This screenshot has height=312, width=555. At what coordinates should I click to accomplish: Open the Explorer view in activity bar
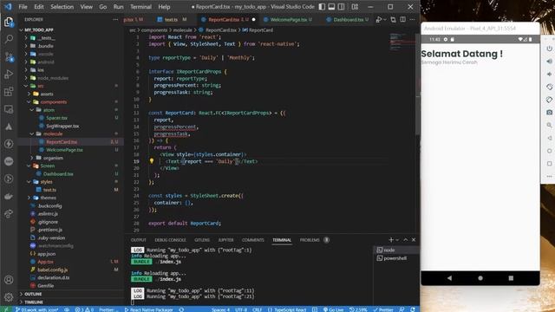pyautogui.click(x=9, y=22)
